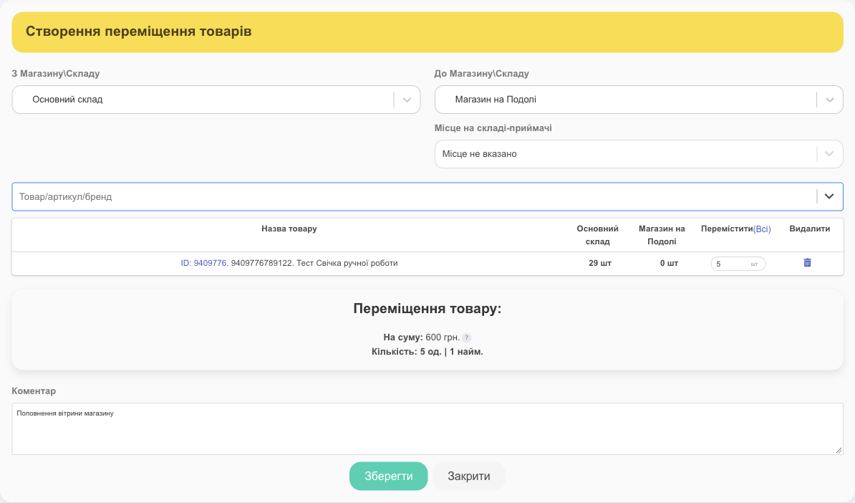This screenshot has height=503, width=855.
Task: Choose the (Всі) link to move all
Action: (x=762, y=229)
